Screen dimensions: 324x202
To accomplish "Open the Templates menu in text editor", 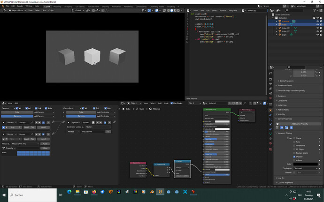I will point(232,10).
